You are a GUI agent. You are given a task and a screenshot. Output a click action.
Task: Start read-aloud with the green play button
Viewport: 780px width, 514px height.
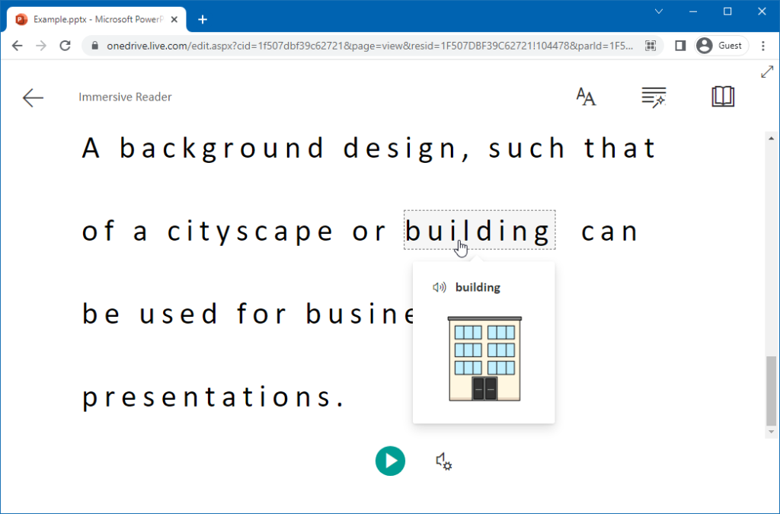[390, 461]
